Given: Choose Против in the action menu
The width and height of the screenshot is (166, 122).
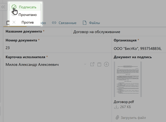Looking at the screenshot, I should point(27,22).
